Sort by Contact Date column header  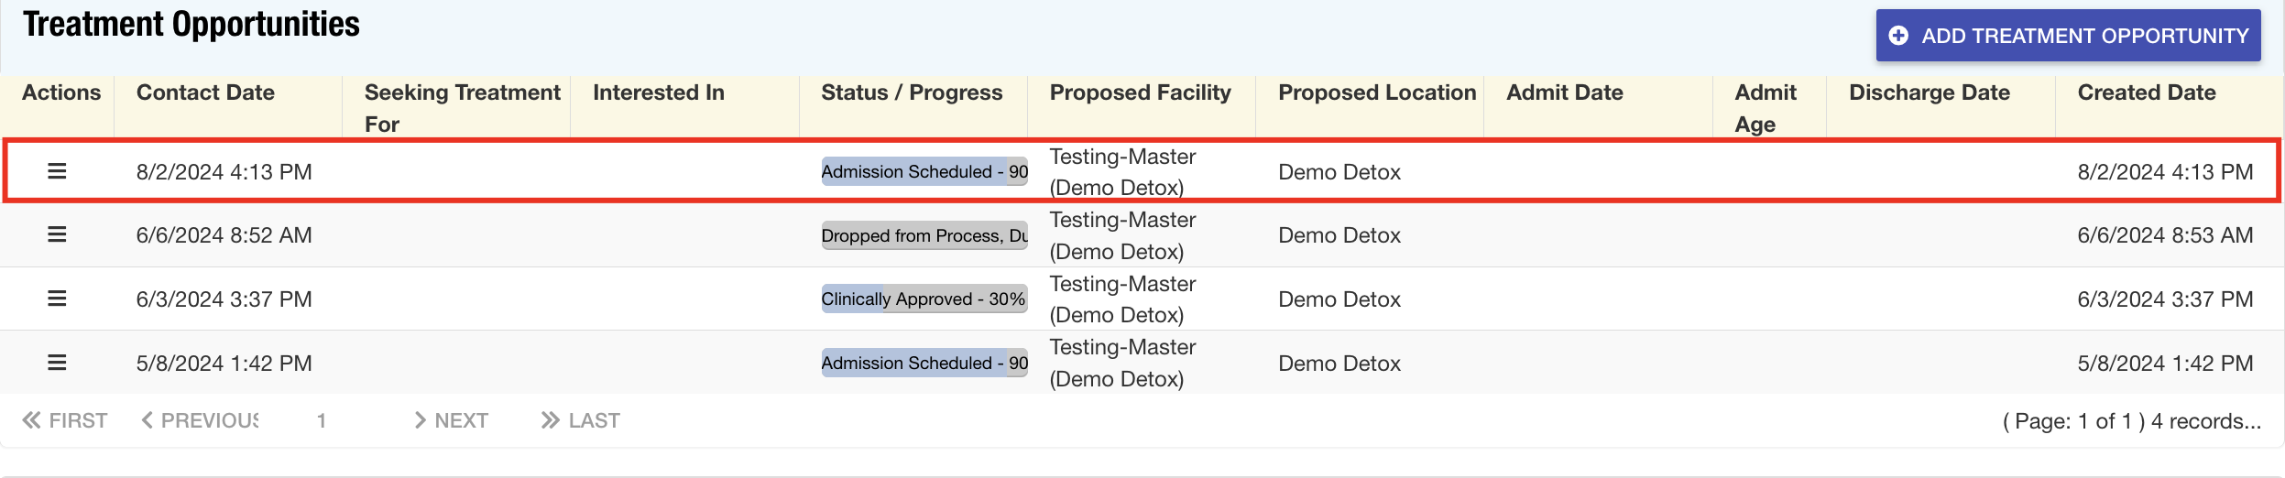[x=205, y=92]
